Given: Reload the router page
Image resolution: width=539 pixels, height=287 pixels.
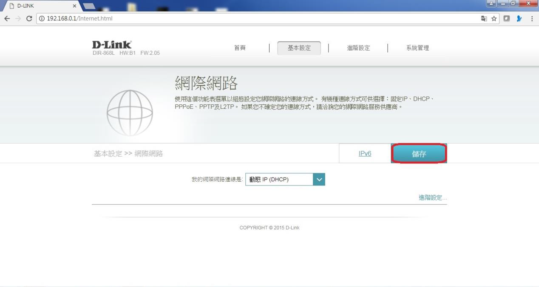Looking at the screenshot, I should 29,19.
